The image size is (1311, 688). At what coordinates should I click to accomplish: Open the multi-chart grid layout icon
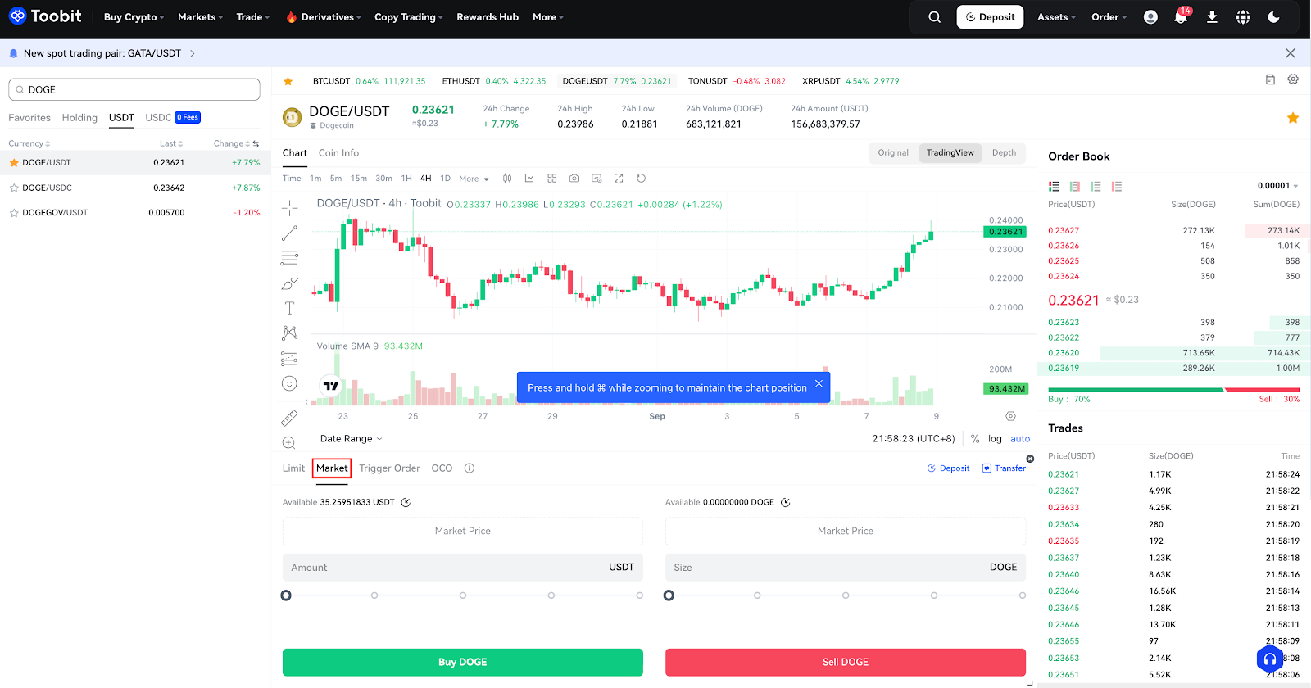pos(552,179)
